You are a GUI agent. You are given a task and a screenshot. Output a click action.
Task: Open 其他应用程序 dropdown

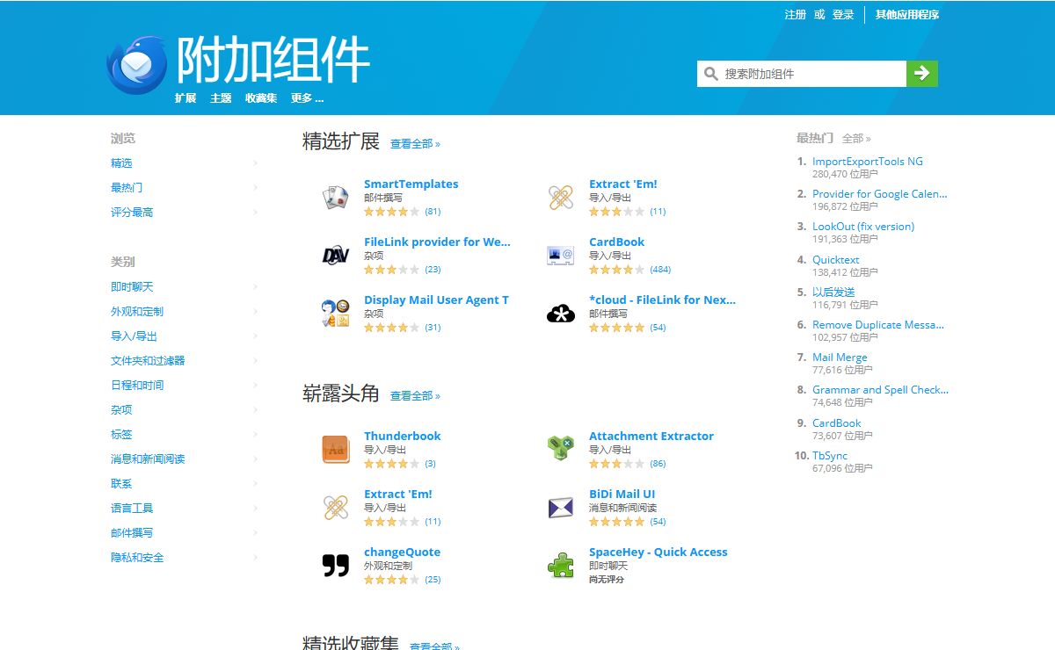907,15
